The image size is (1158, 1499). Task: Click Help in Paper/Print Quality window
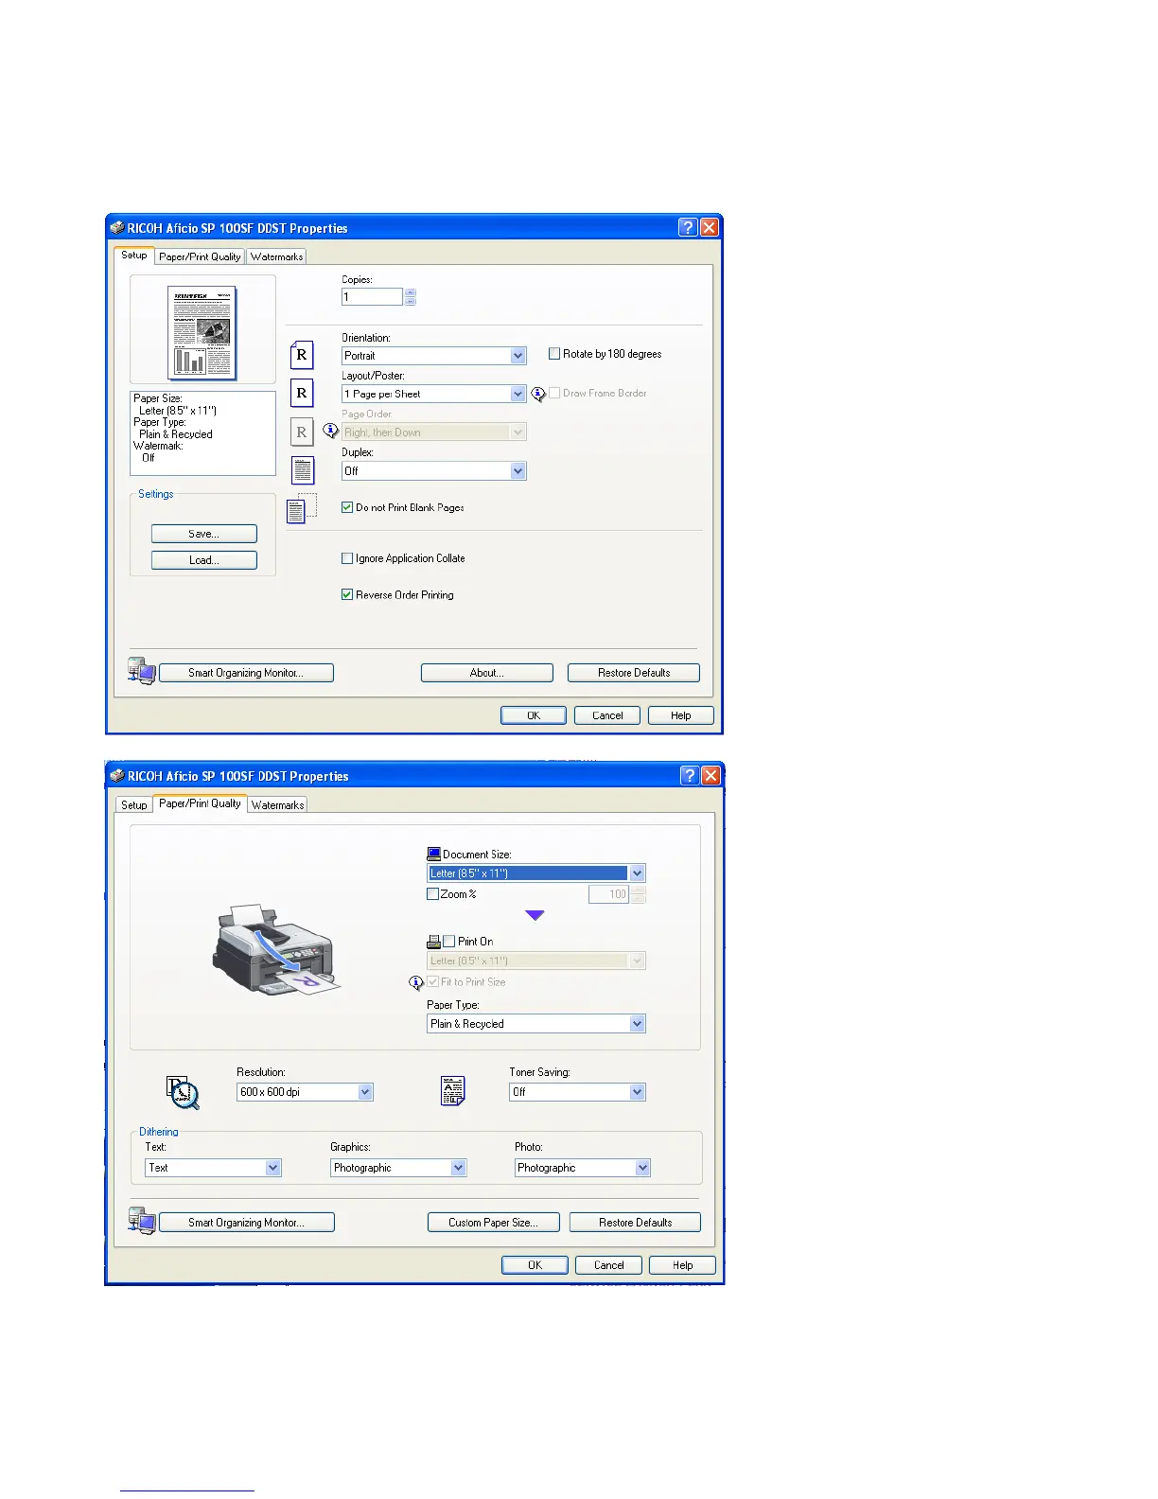[x=683, y=1265]
